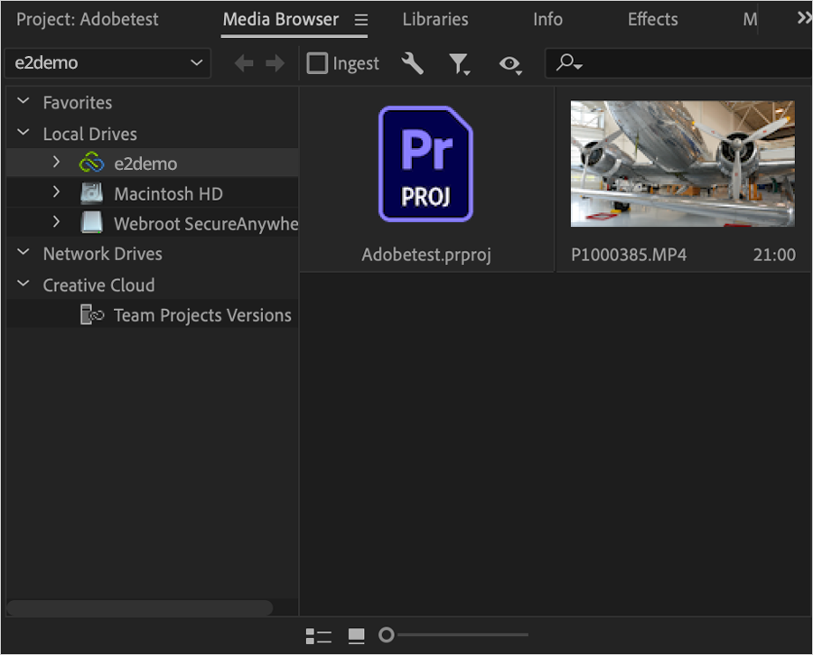Switch to the Project: Adobetest tab
Image resolution: width=813 pixels, height=655 pixels.
click(x=87, y=20)
